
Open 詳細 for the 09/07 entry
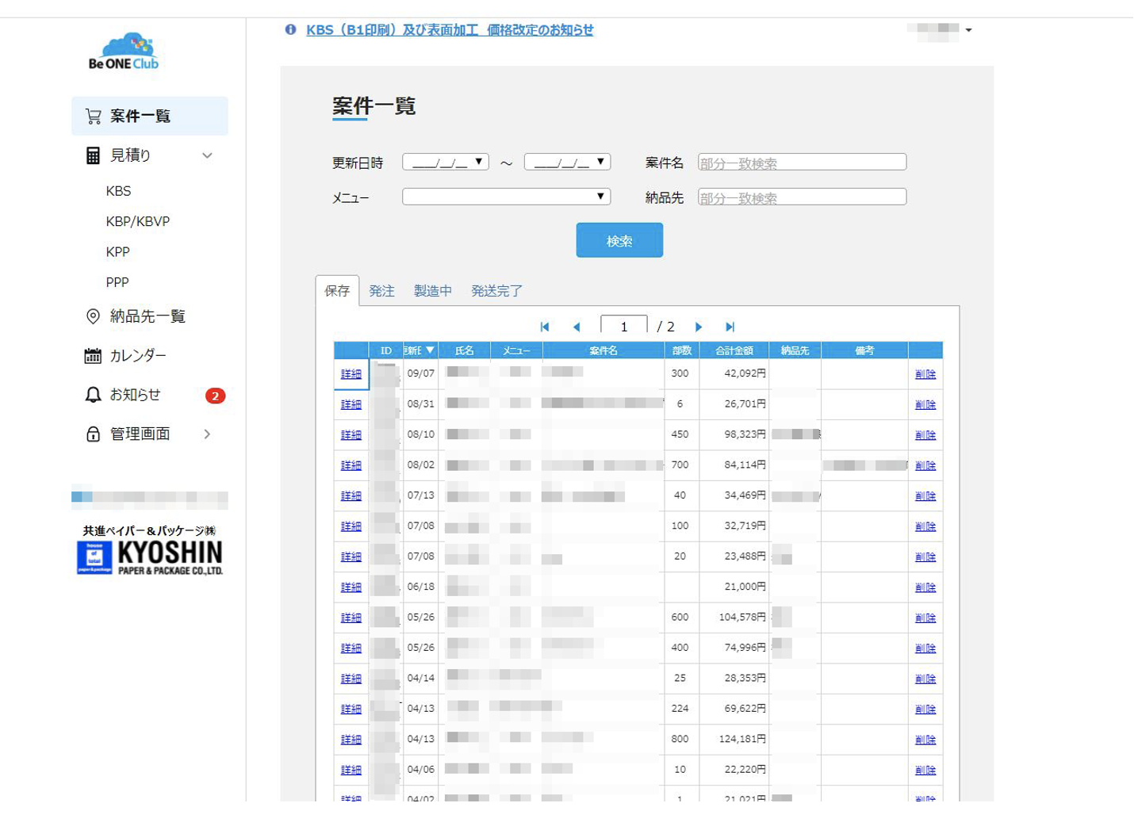[x=351, y=374]
